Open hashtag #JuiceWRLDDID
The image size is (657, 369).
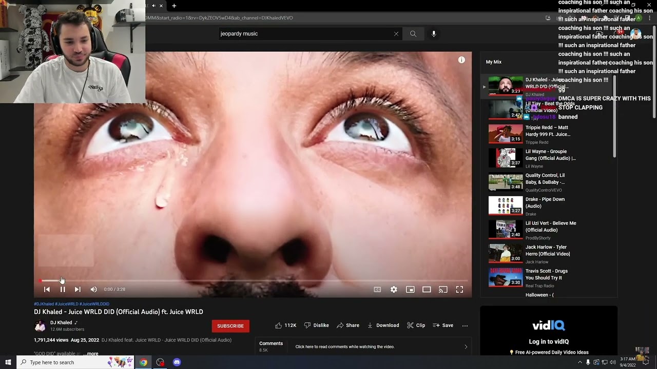click(94, 304)
